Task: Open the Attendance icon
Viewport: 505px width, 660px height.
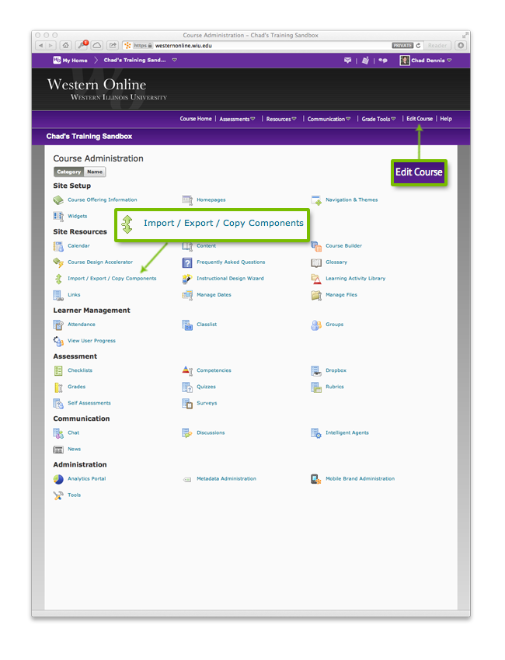Action: click(58, 325)
